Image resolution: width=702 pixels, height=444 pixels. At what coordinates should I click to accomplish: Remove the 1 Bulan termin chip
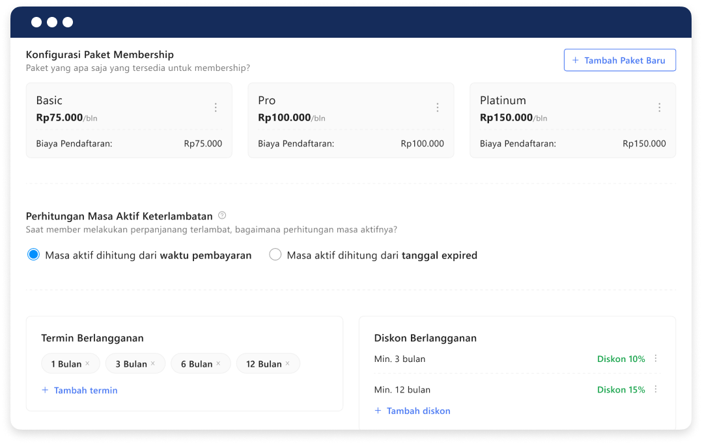pyautogui.click(x=87, y=363)
